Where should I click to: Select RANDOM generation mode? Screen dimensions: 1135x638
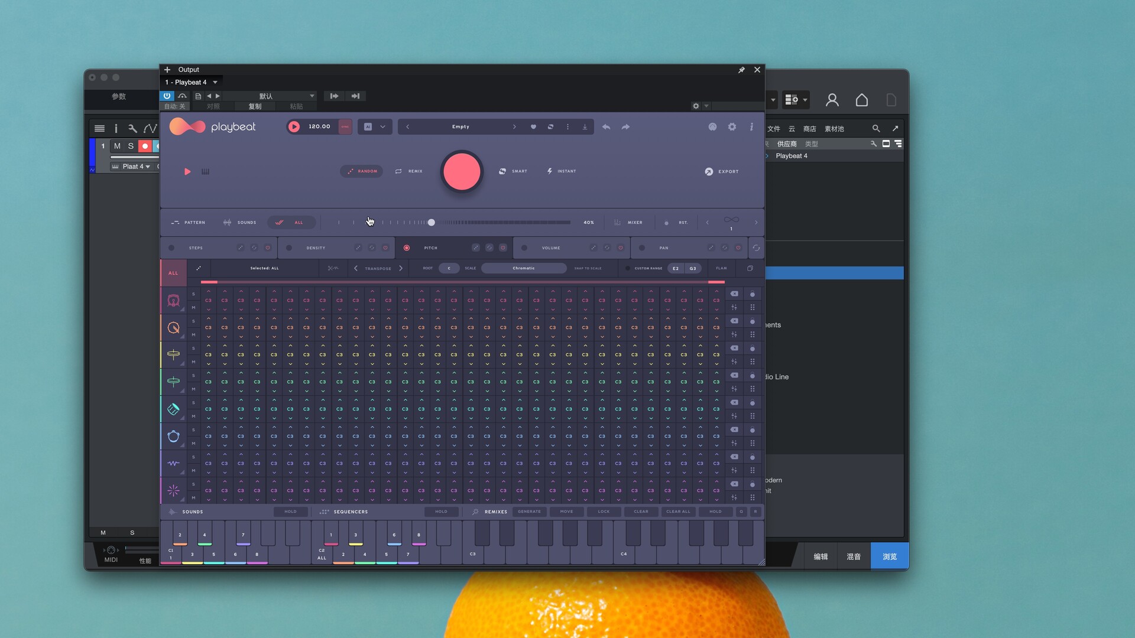point(361,171)
